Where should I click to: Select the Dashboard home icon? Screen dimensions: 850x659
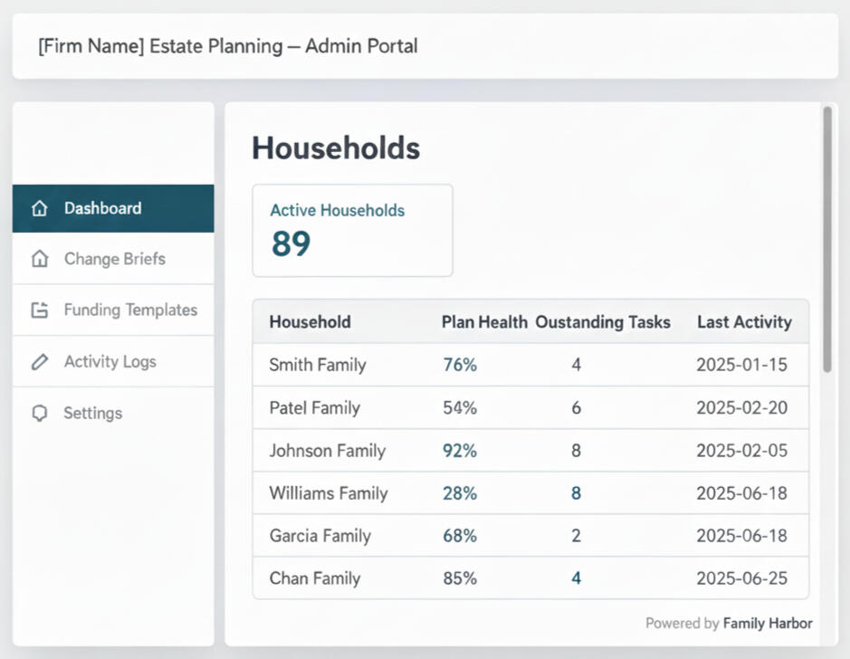[x=40, y=208]
